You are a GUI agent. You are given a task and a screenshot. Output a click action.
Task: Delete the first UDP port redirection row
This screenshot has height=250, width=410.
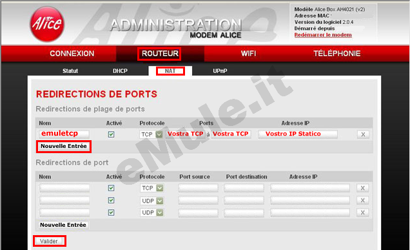pyautogui.click(x=363, y=200)
